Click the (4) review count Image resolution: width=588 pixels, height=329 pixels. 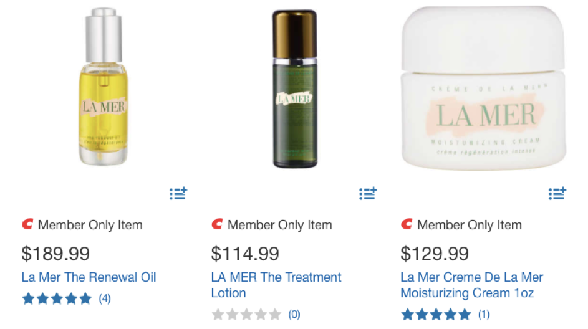pos(104,298)
